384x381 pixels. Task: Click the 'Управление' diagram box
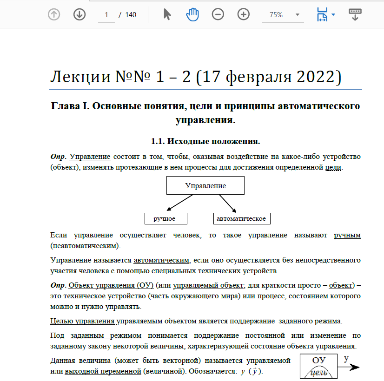205,186
